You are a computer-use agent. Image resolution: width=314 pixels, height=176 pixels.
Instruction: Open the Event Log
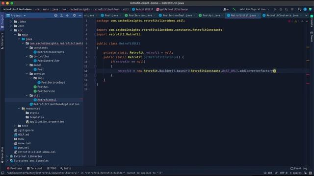[299, 168]
